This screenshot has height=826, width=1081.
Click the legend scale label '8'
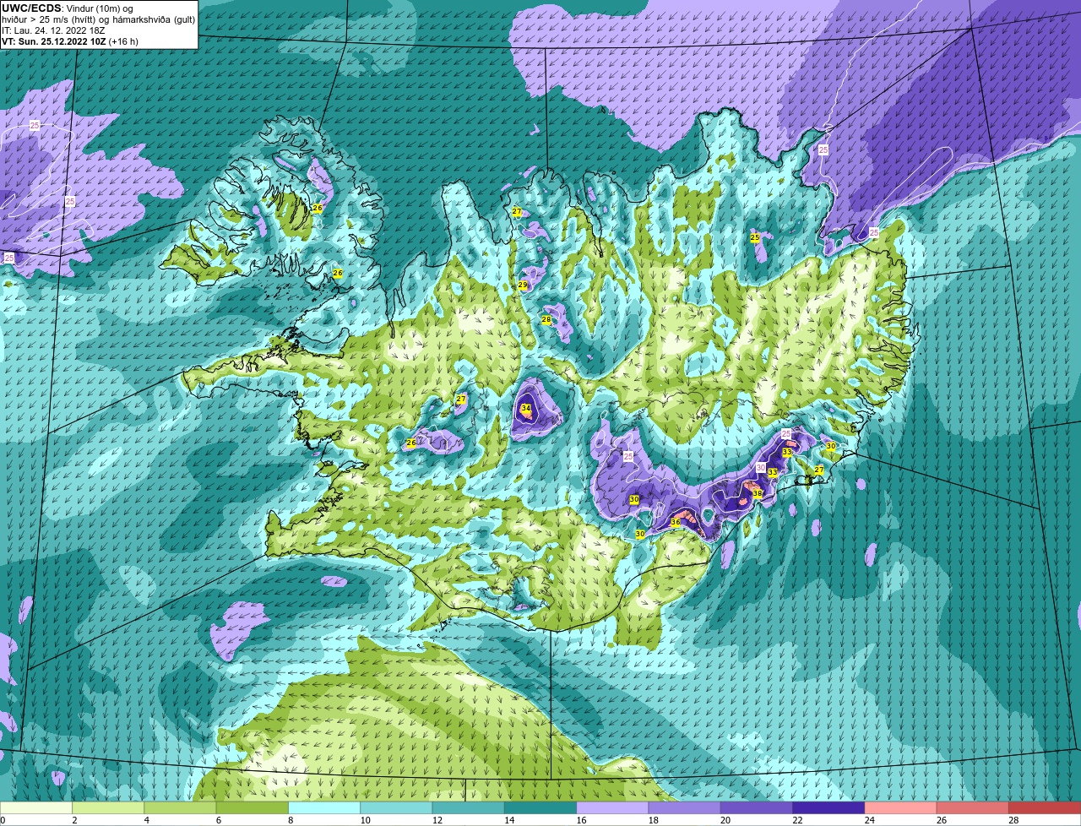pyautogui.click(x=291, y=820)
